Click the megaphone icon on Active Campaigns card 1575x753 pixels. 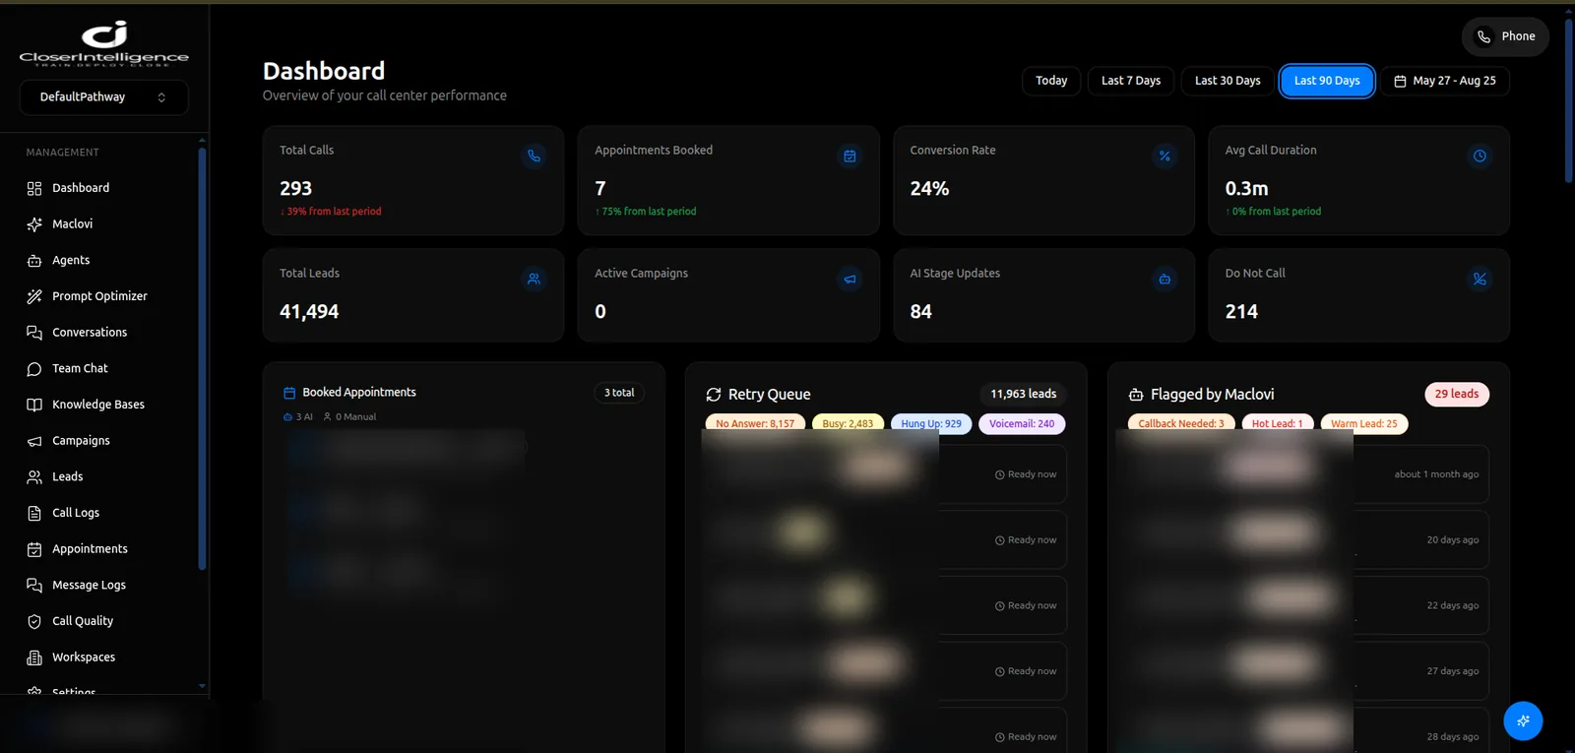tap(850, 279)
